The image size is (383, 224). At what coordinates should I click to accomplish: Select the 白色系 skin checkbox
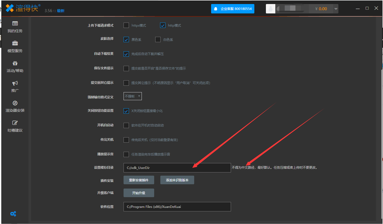158,39
